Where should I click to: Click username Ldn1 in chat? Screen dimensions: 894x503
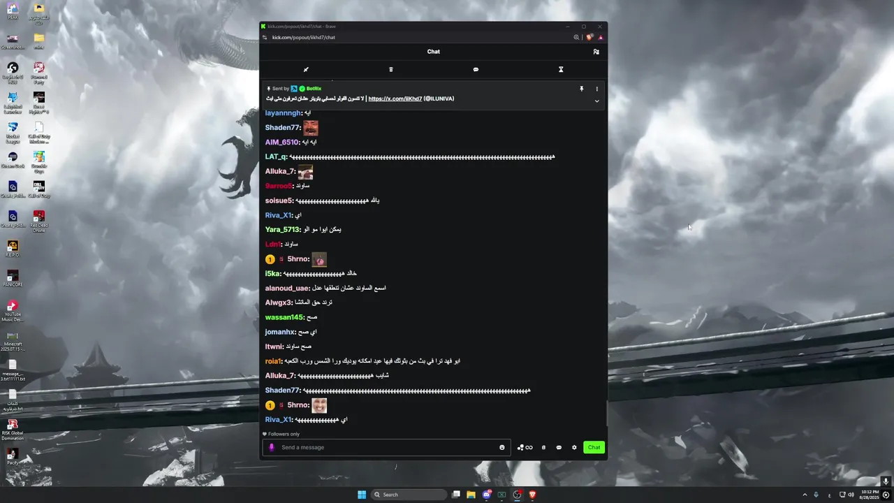click(x=273, y=245)
